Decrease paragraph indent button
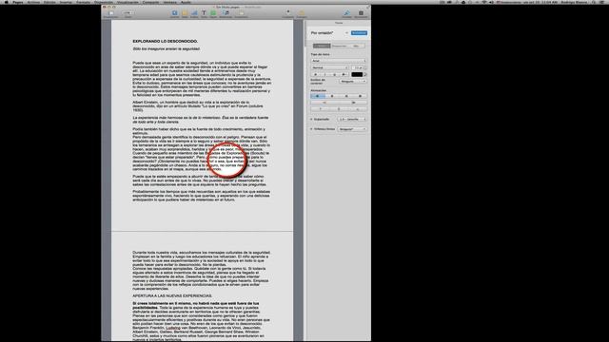This screenshot has width=609, height=342. tap(324, 103)
